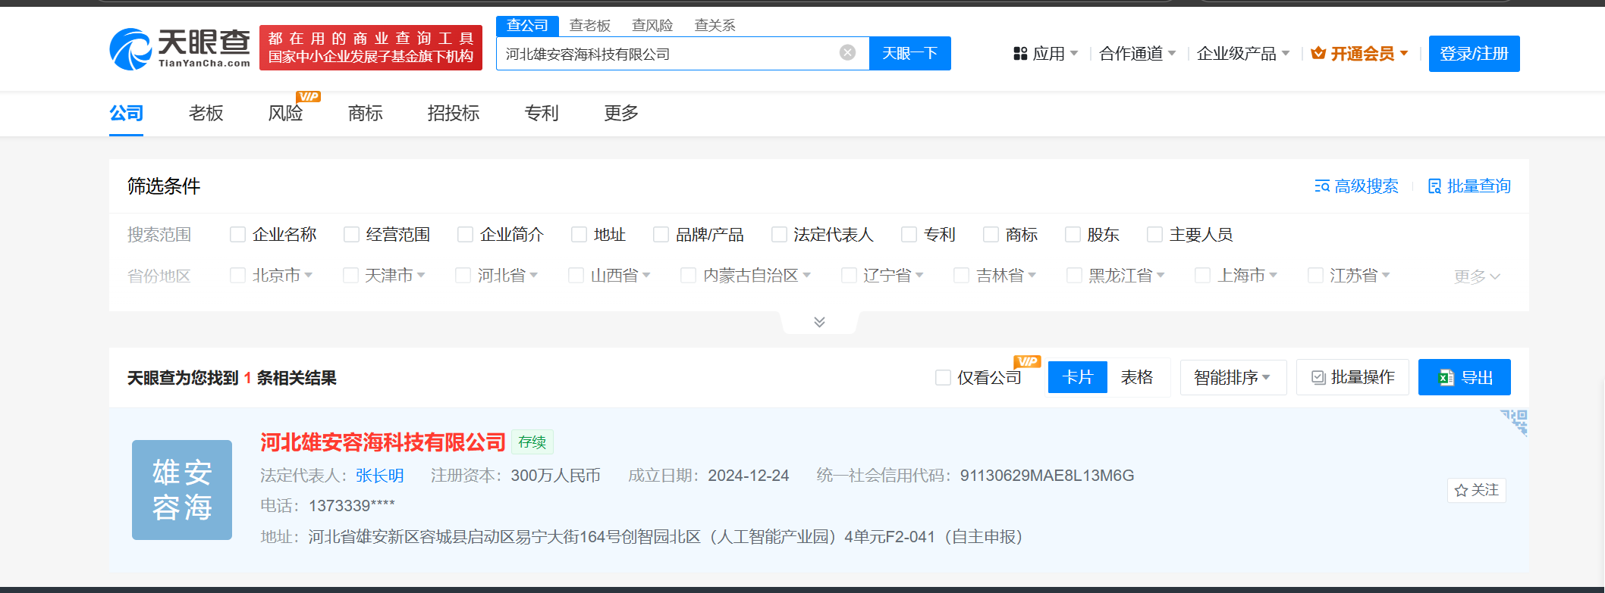Check the 企业简介 search scope
This screenshot has height=593, width=1605.
pyautogui.click(x=465, y=235)
